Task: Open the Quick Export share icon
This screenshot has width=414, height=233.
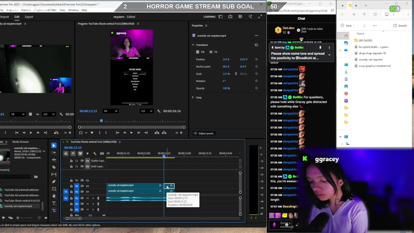Action: coord(230,17)
